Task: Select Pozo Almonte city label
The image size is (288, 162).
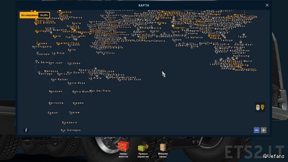Action: (x=45, y=23)
